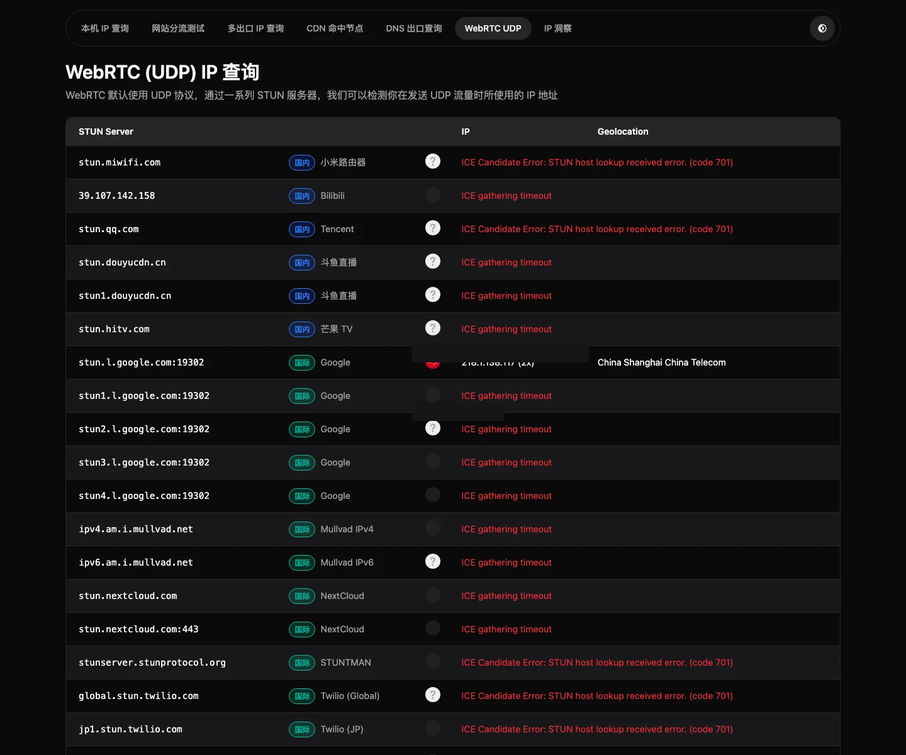906x755 pixels.
Task: Open the 多出口 IP 查询 tab
Action: click(255, 28)
